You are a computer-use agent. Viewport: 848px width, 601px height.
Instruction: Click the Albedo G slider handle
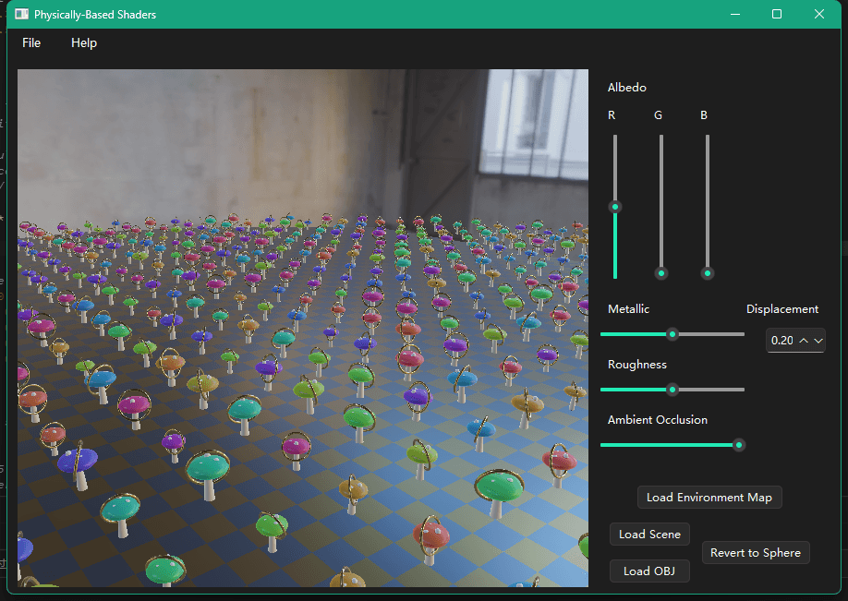point(660,273)
